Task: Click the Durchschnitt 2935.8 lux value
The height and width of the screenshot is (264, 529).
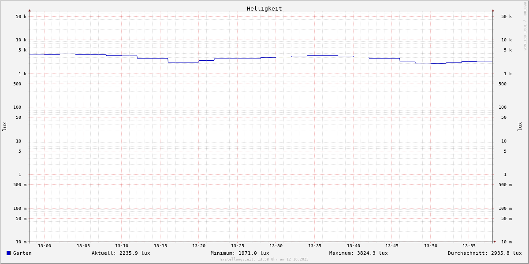Action: 484,253
